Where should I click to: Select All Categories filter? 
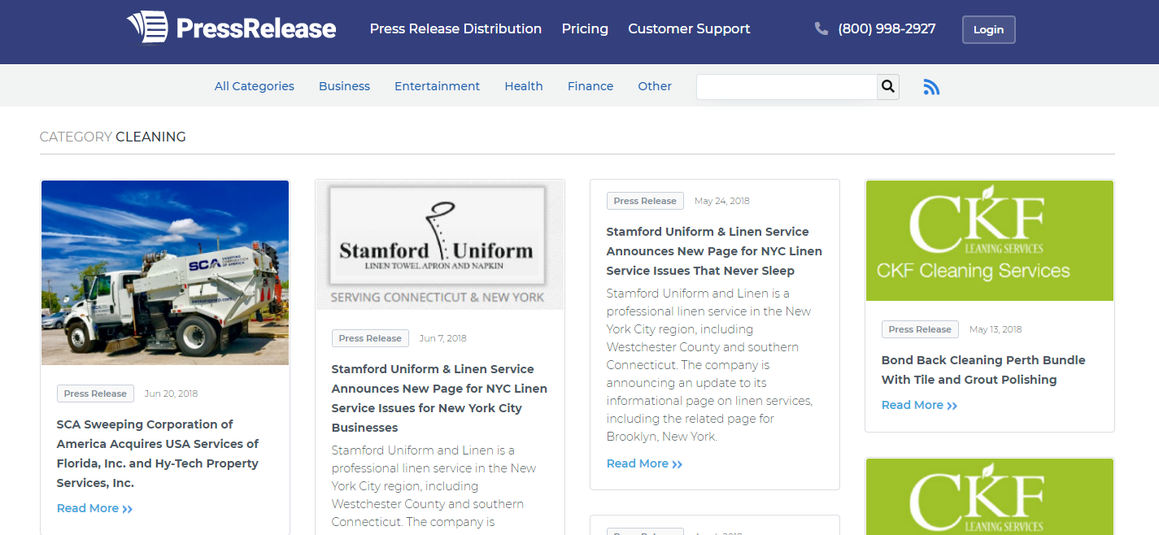pyautogui.click(x=255, y=86)
